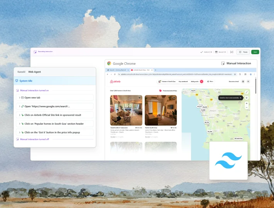Click the map layers satellite button
Screen dimensions: 274x208
pyautogui.click(x=247, y=98)
